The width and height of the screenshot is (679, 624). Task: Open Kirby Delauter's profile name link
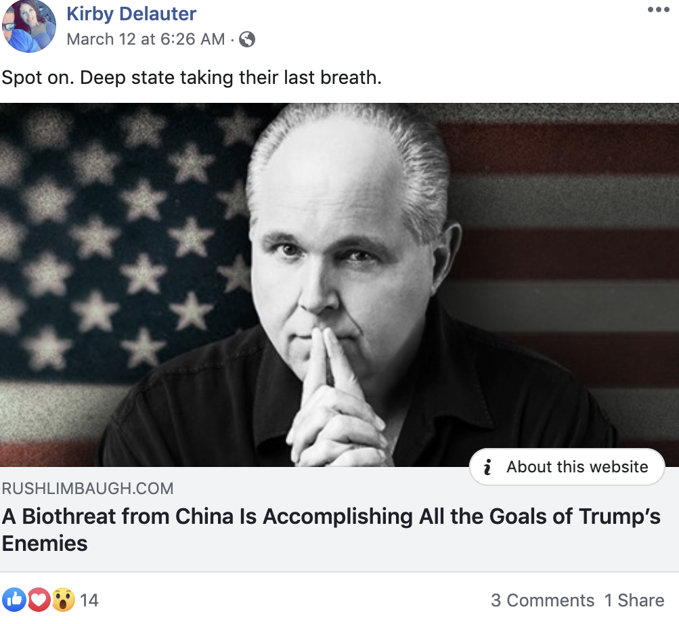tap(131, 13)
